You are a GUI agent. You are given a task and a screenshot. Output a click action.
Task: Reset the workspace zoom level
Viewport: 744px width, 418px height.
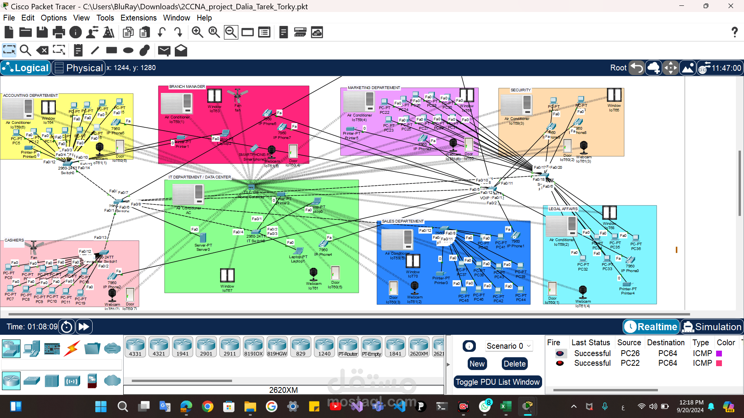[214, 33]
